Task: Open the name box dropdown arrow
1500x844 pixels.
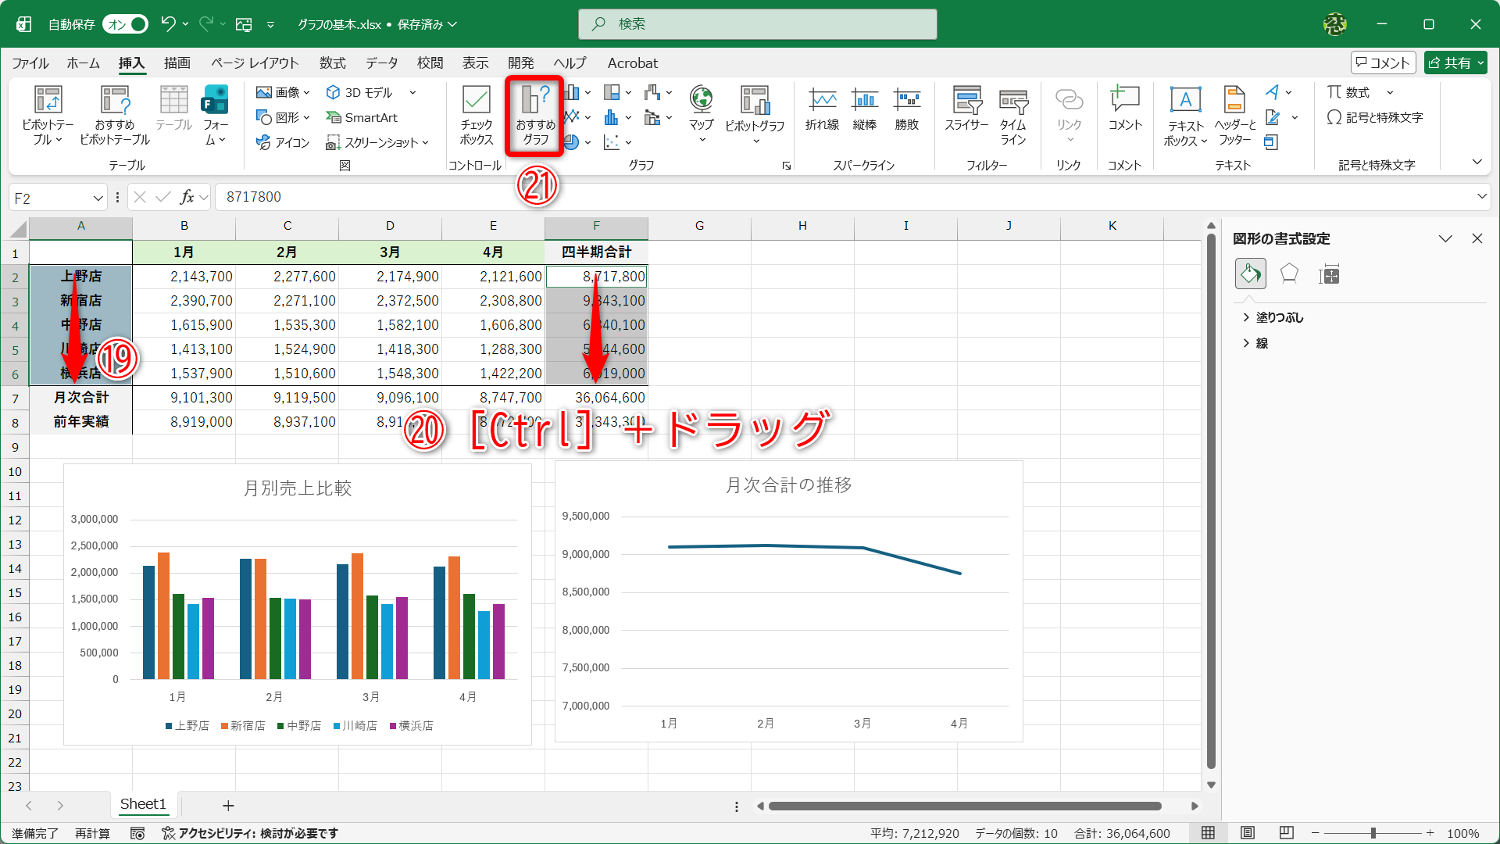Action: coord(98,197)
